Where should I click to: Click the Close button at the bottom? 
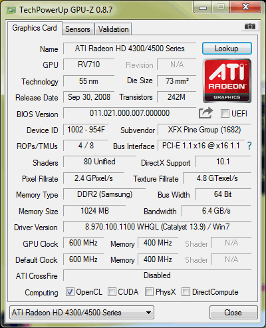click(x=233, y=313)
